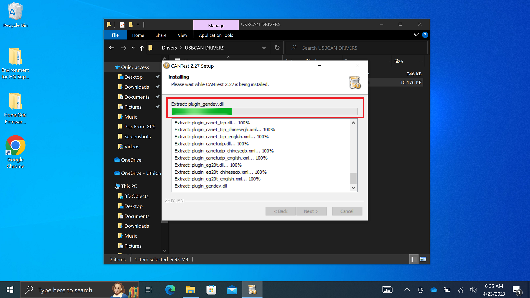
Task: Open Task View on taskbar
Action: pos(149,290)
